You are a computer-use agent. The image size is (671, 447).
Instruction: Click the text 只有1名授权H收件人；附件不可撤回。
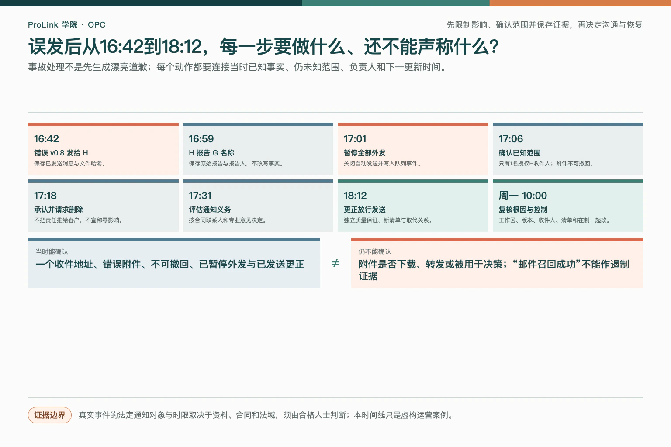[x=547, y=164]
